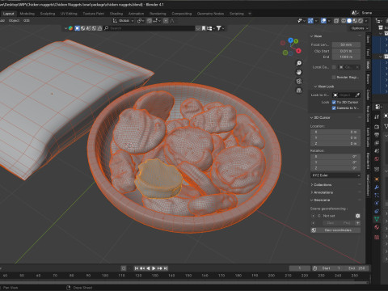Click the Focal Length 50 mm field
This screenshot has height=291, width=388.
tap(346, 44)
